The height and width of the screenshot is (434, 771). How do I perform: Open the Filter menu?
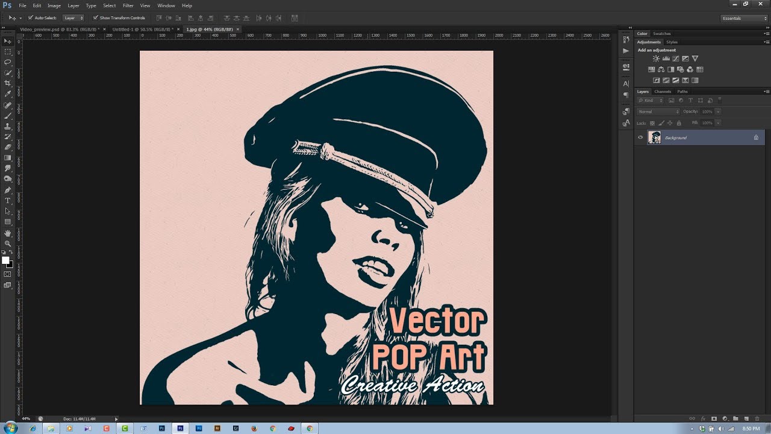click(128, 5)
